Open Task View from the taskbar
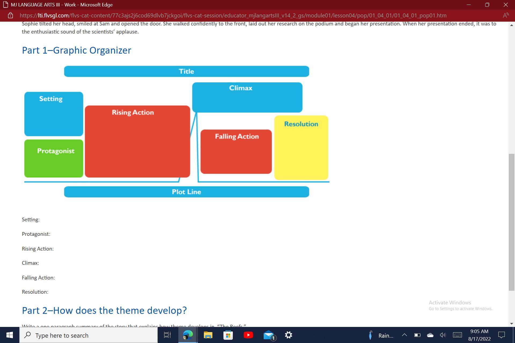This screenshot has height=343, width=515. 167,335
